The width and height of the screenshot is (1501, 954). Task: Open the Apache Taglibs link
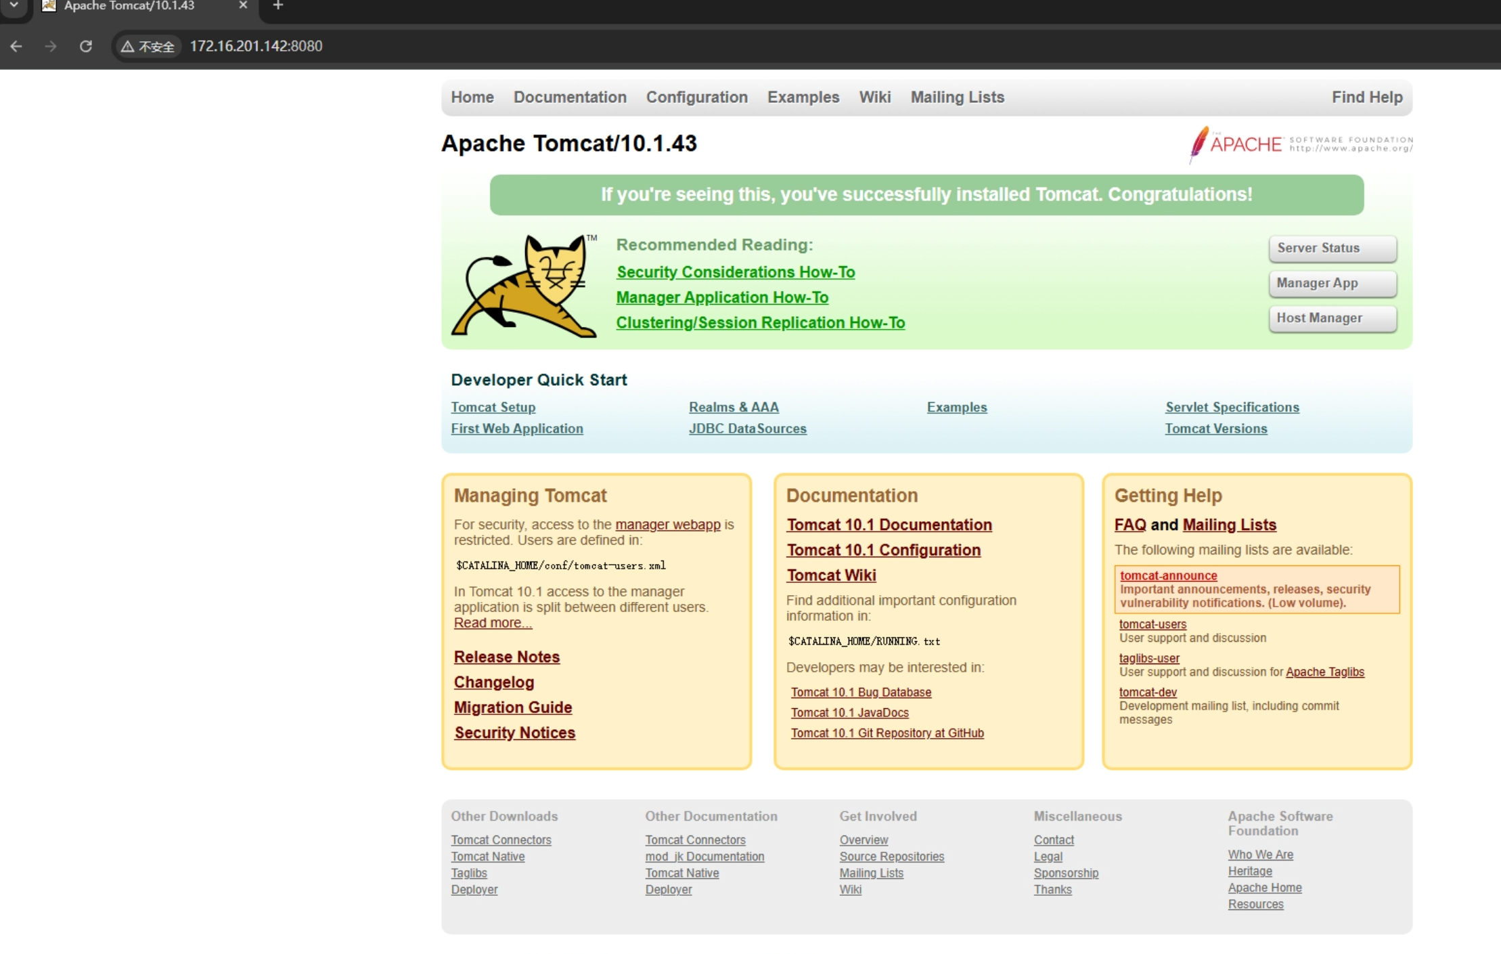tap(1325, 672)
